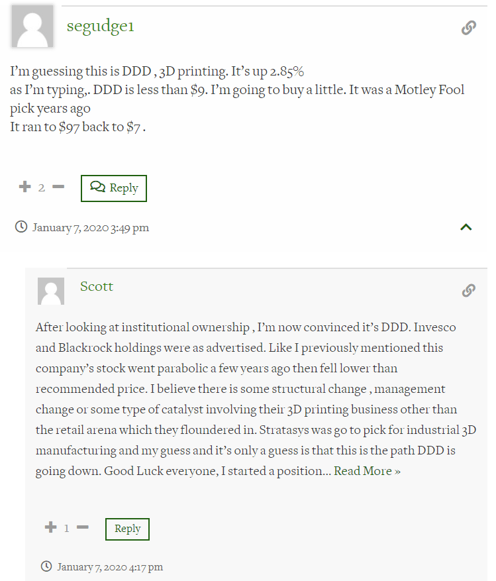Reply to Scott's comment
496x581 pixels.
[x=127, y=529]
